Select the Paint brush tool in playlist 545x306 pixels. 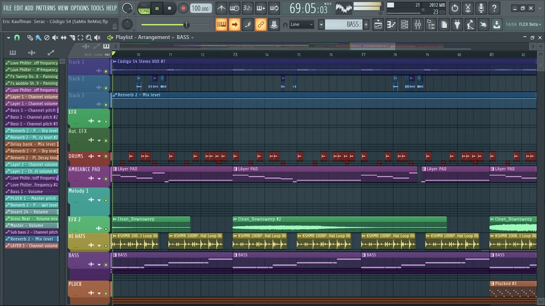pyautogui.click(x=38, y=38)
